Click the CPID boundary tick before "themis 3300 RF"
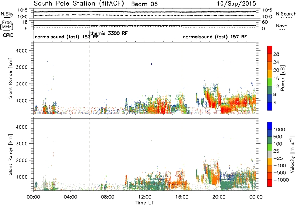 [89, 34]
